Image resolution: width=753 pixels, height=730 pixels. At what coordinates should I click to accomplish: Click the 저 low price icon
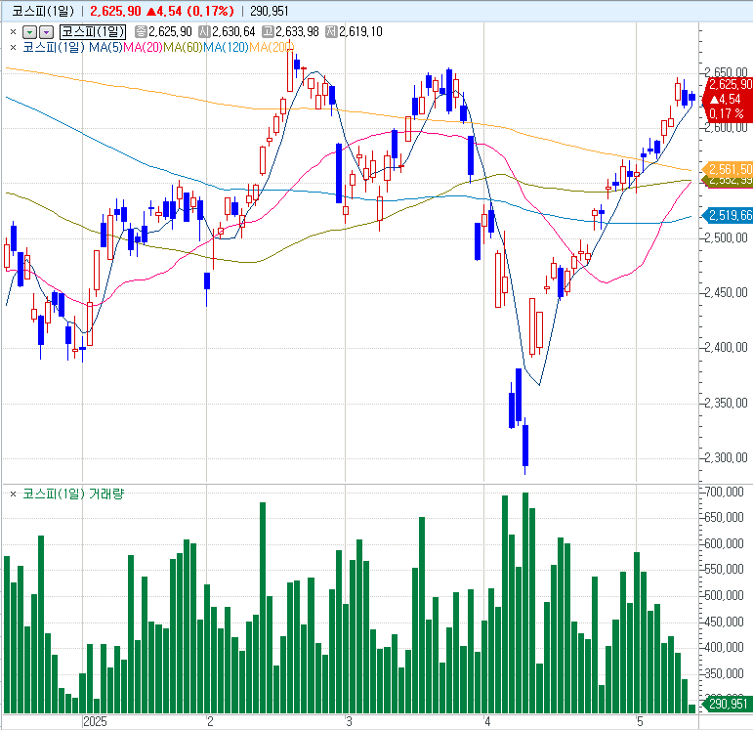tap(330, 31)
